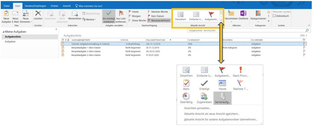Collapse the folder pane with the arrow
Viewport: 313px width, 126px height.
56,29
